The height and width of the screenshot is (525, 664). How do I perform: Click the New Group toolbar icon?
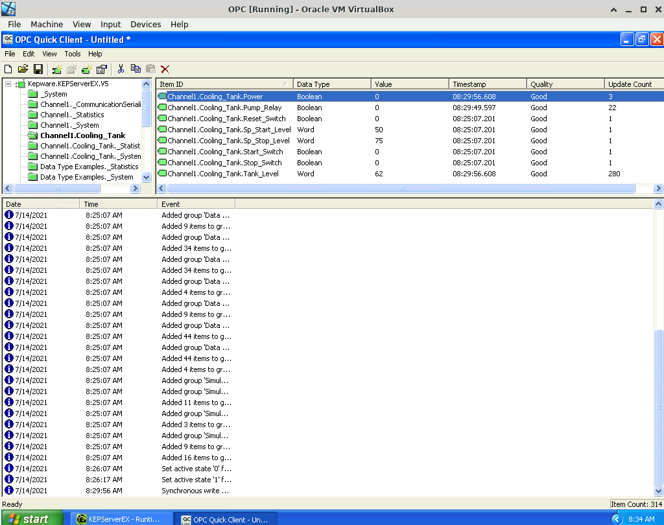pyautogui.click(x=72, y=69)
